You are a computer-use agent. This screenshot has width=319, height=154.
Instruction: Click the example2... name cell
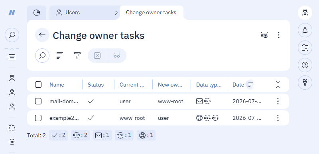(x=64, y=118)
